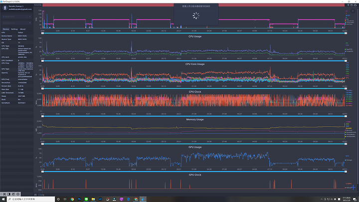Screen dimensions: 359x202
Task: Tick the Log checkbox at the bottom
Action: click(39, 195)
